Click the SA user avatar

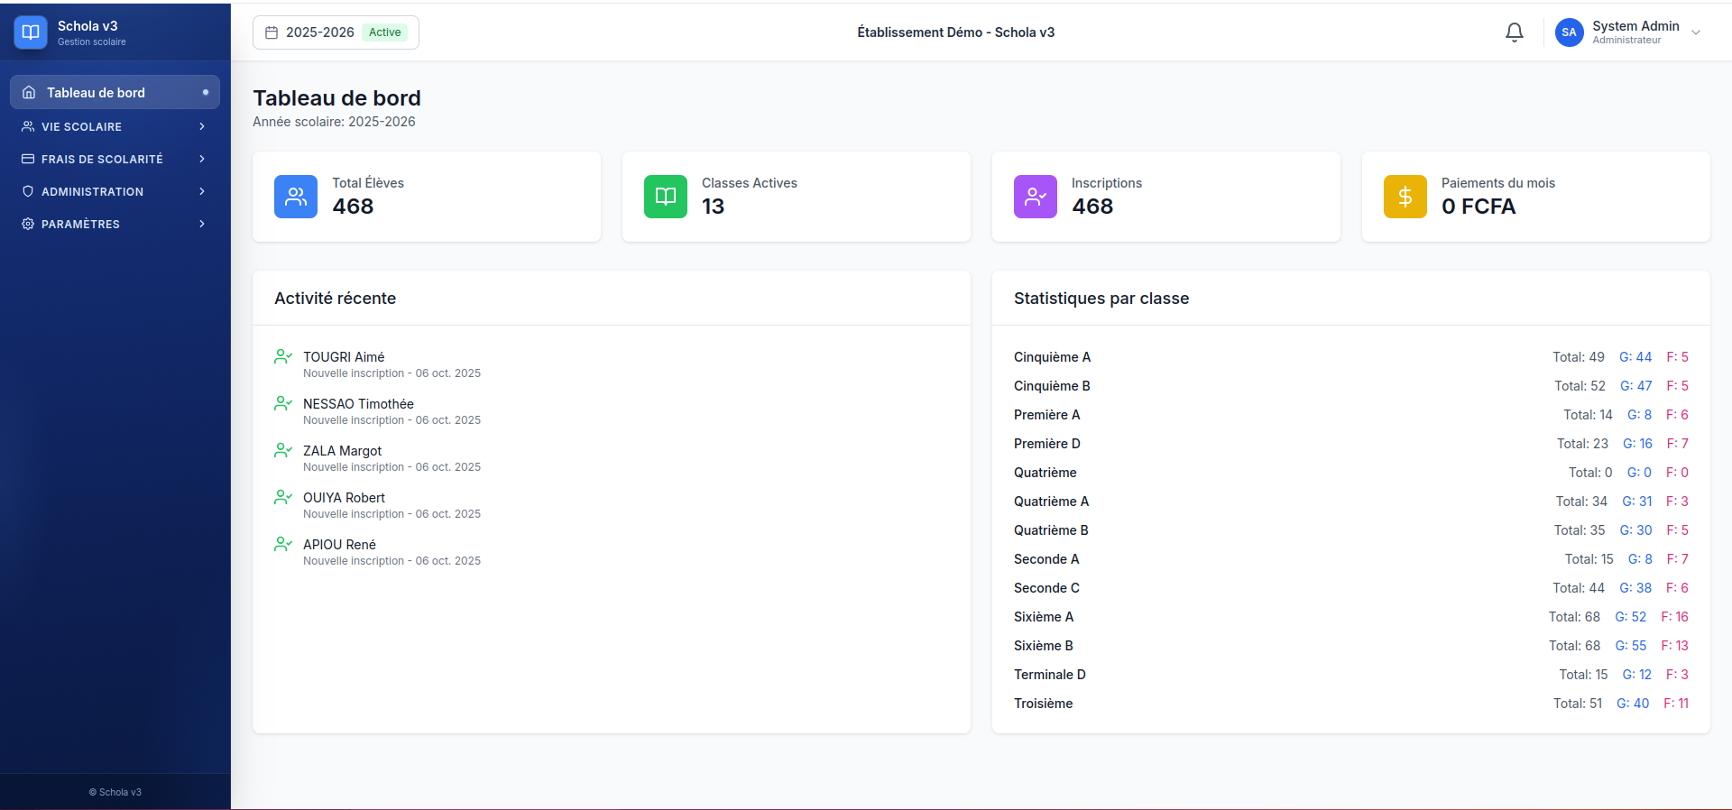(x=1570, y=32)
